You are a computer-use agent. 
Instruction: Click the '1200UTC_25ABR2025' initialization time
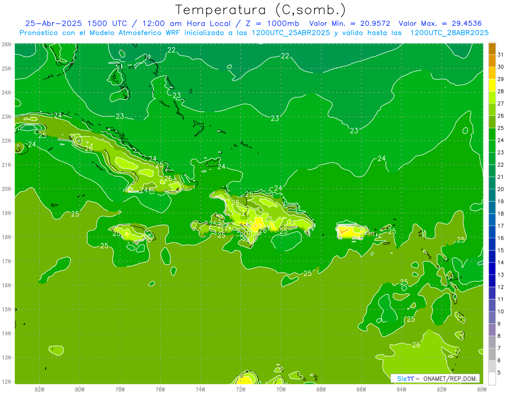(291, 33)
